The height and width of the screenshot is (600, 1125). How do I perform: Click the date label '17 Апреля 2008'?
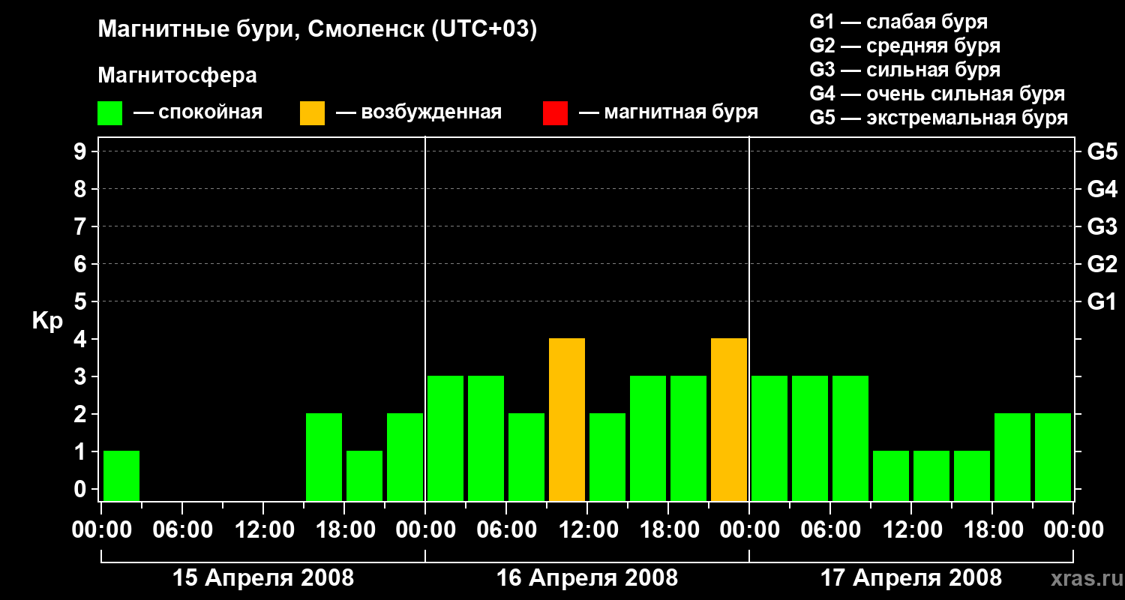click(911, 577)
